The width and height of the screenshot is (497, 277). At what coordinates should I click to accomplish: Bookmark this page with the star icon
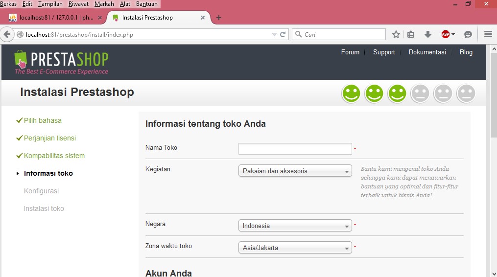pyautogui.click(x=396, y=35)
